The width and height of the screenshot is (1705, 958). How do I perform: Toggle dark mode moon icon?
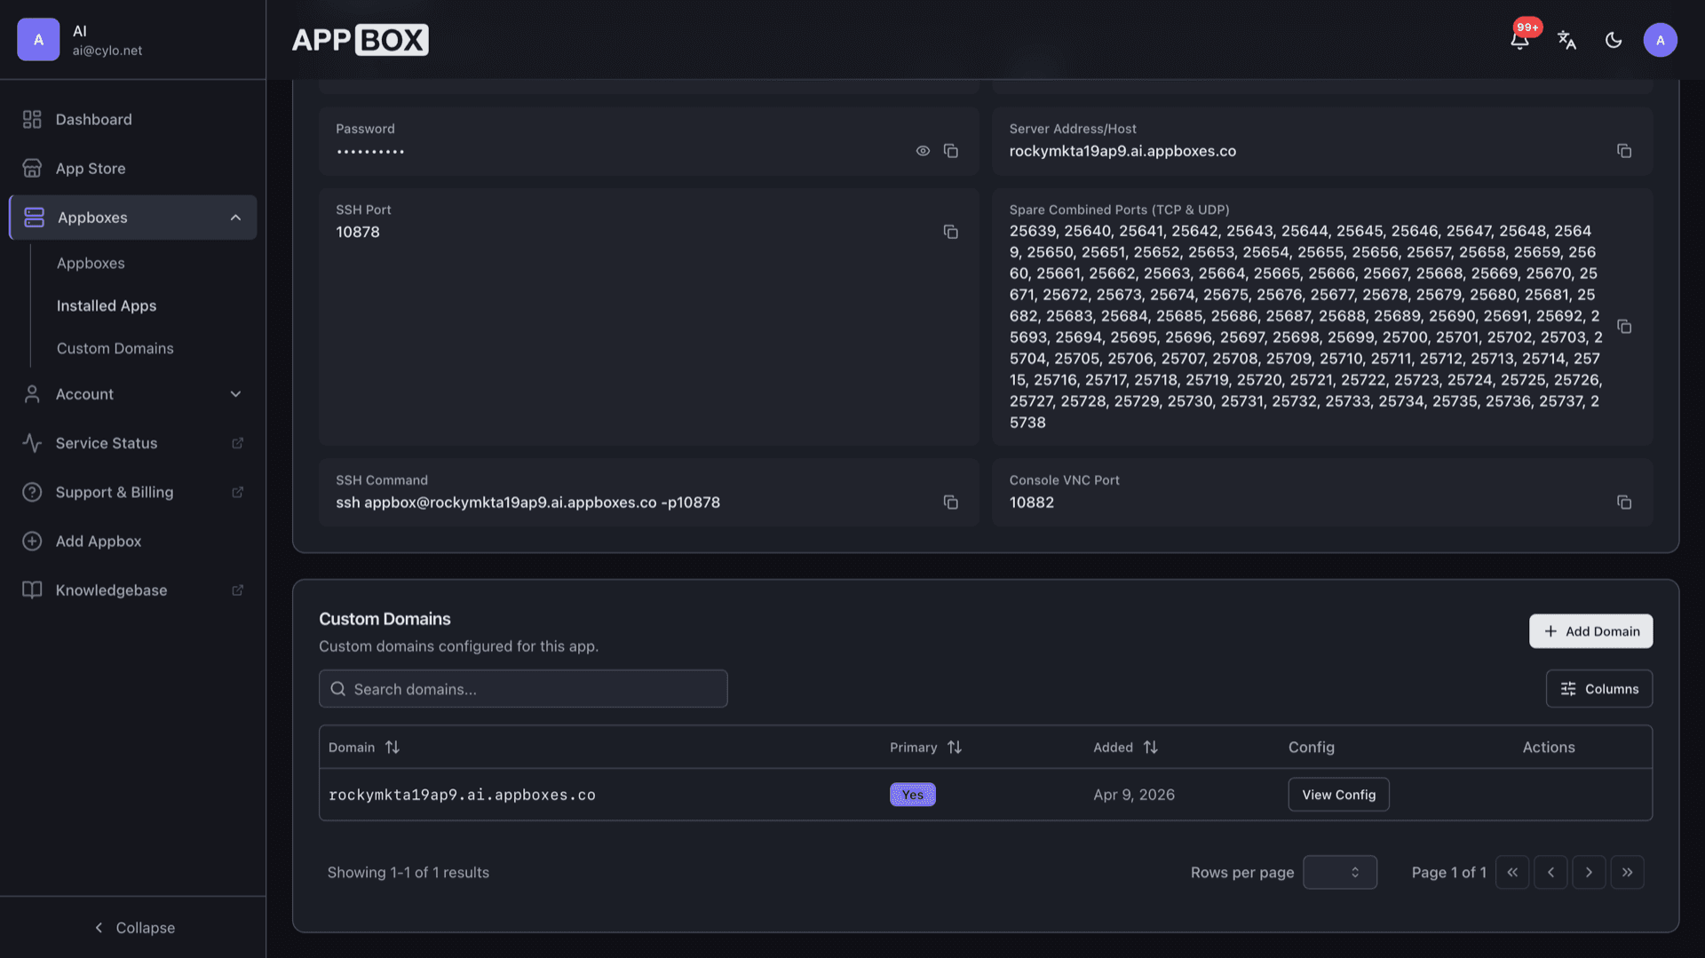[x=1614, y=40]
